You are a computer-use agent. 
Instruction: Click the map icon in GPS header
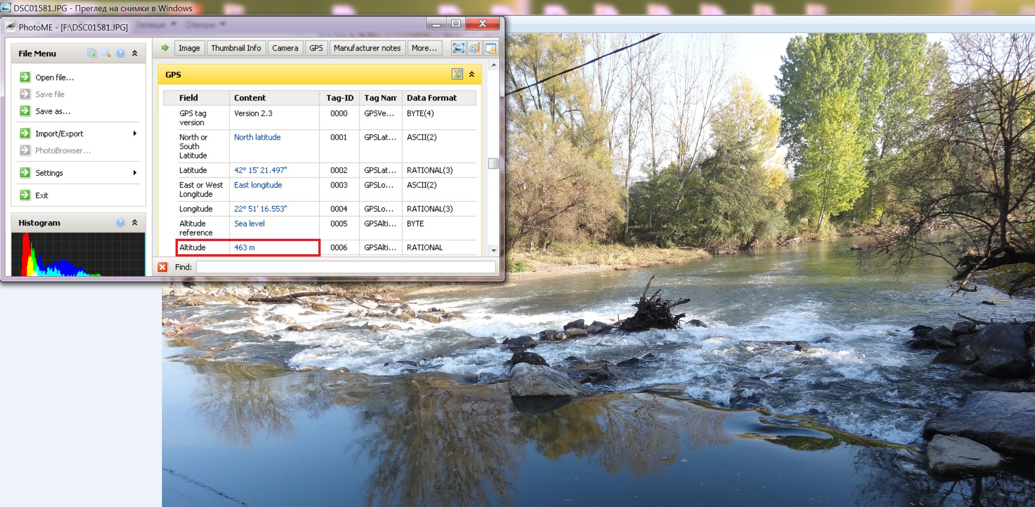tap(457, 74)
